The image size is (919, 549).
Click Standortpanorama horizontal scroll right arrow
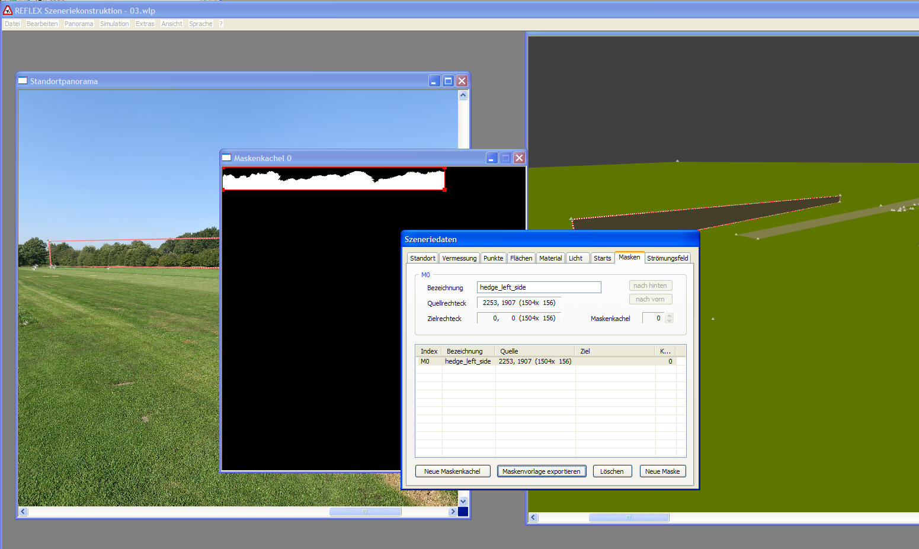453,512
